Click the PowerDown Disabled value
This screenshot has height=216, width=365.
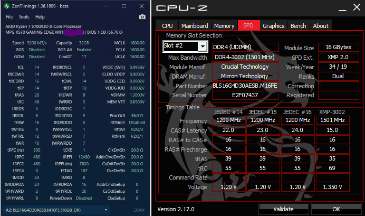pos(84,198)
